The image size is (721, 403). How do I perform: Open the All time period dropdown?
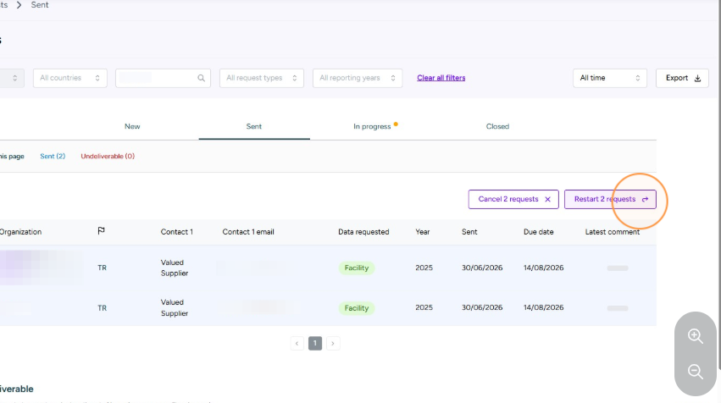pyautogui.click(x=610, y=78)
